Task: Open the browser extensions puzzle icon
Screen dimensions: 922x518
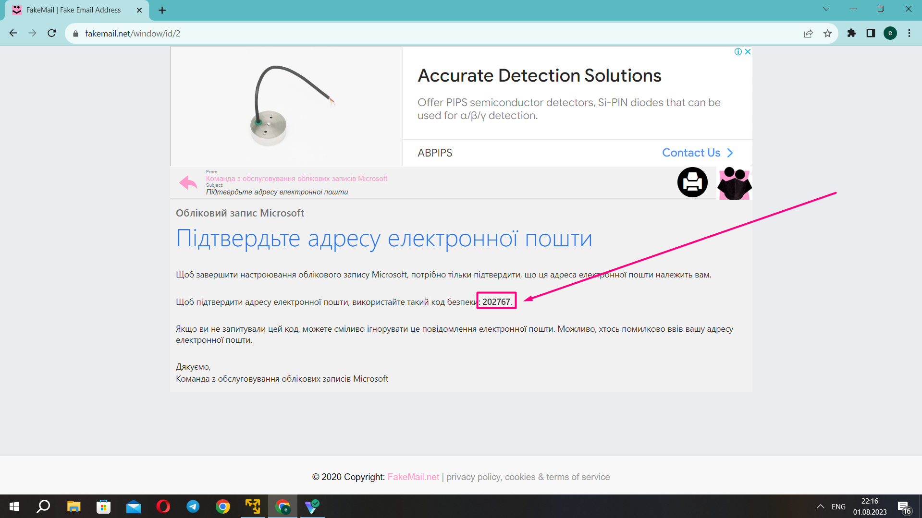Action: tap(851, 33)
